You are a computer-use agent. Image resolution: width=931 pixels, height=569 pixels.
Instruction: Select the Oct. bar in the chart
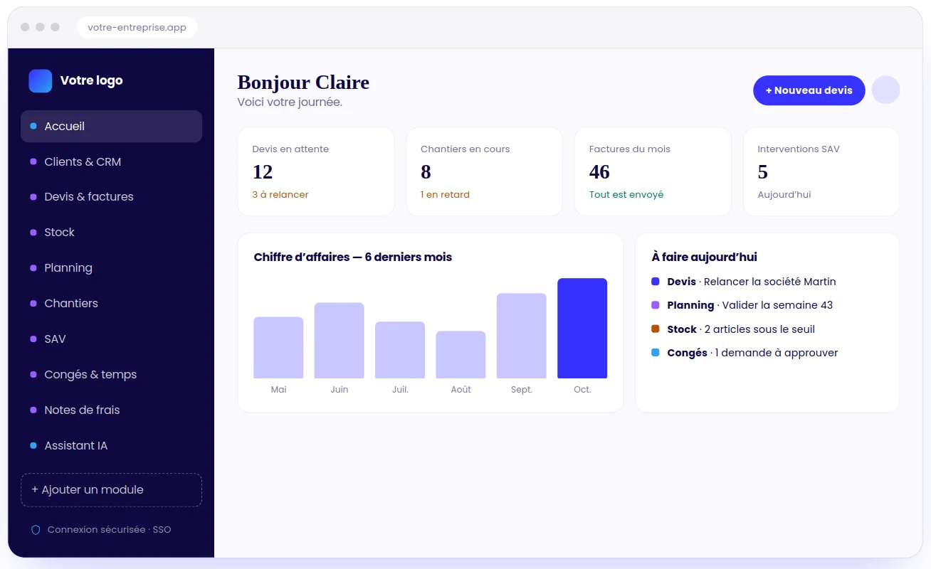pyautogui.click(x=582, y=328)
